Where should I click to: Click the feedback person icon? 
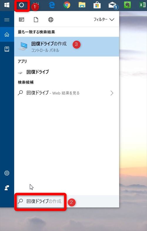click(x=7, y=188)
